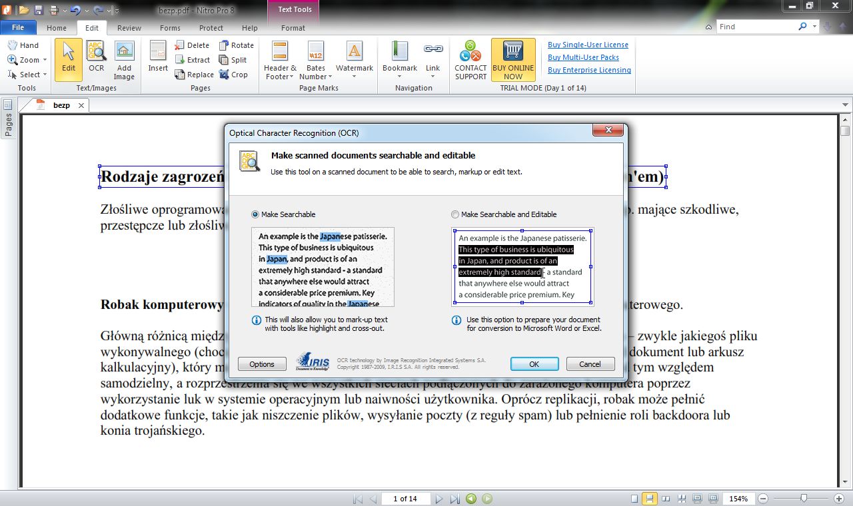Select the Crop pages tool

233,75
